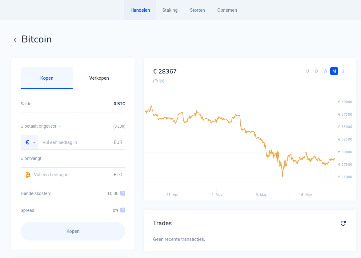Screen dimensions: 361x258
Task: Switch the chart to weekly (W) range
Action: point(325,71)
